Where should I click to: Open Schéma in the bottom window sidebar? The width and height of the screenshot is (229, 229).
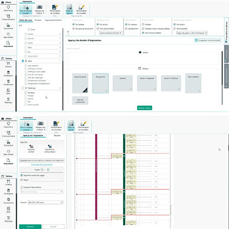click(8, 183)
